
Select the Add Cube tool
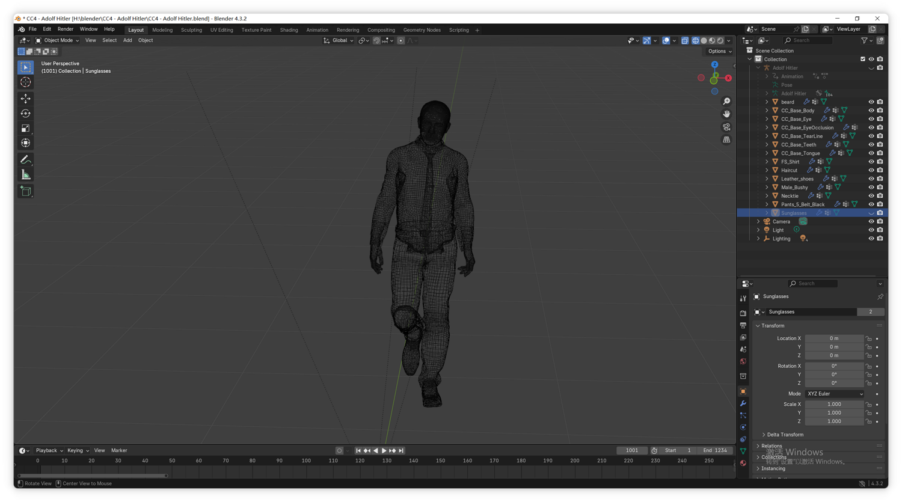click(25, 191)
